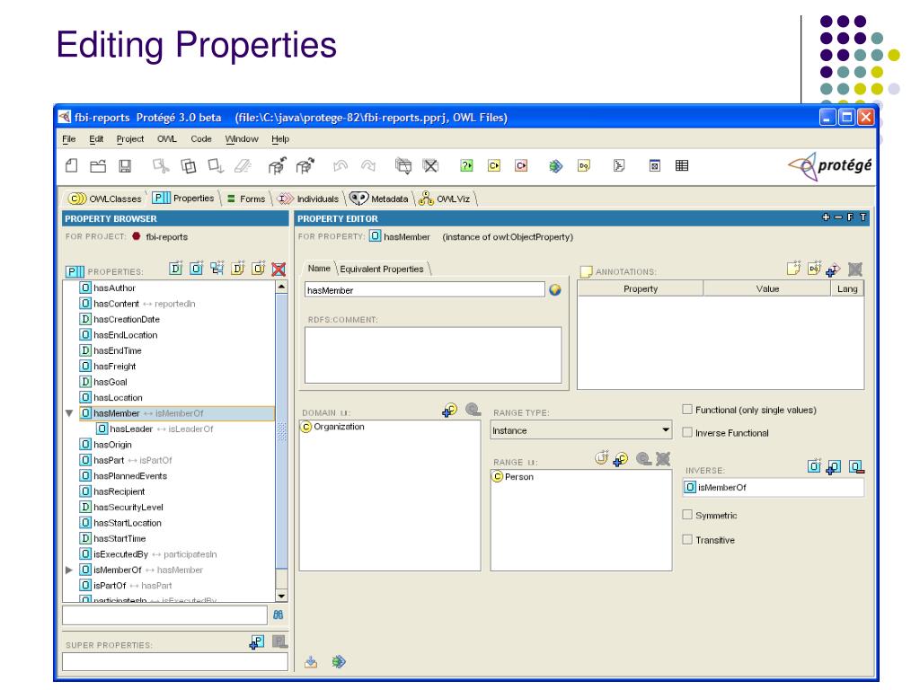Open the Project menu

click(129, 139)
